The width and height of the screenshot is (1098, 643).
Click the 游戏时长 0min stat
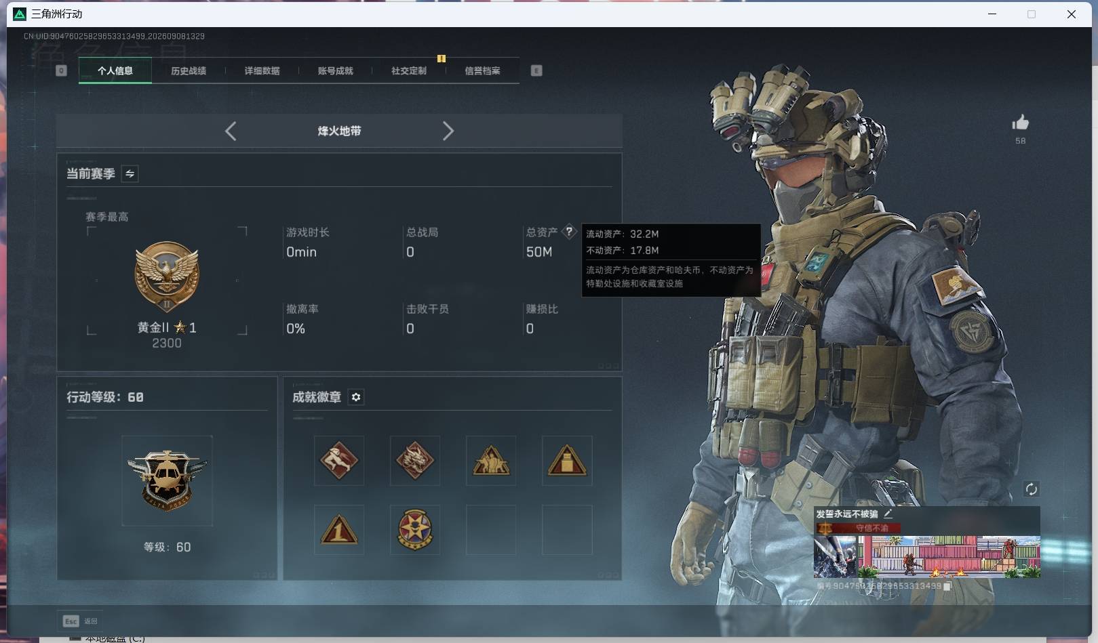308,243
